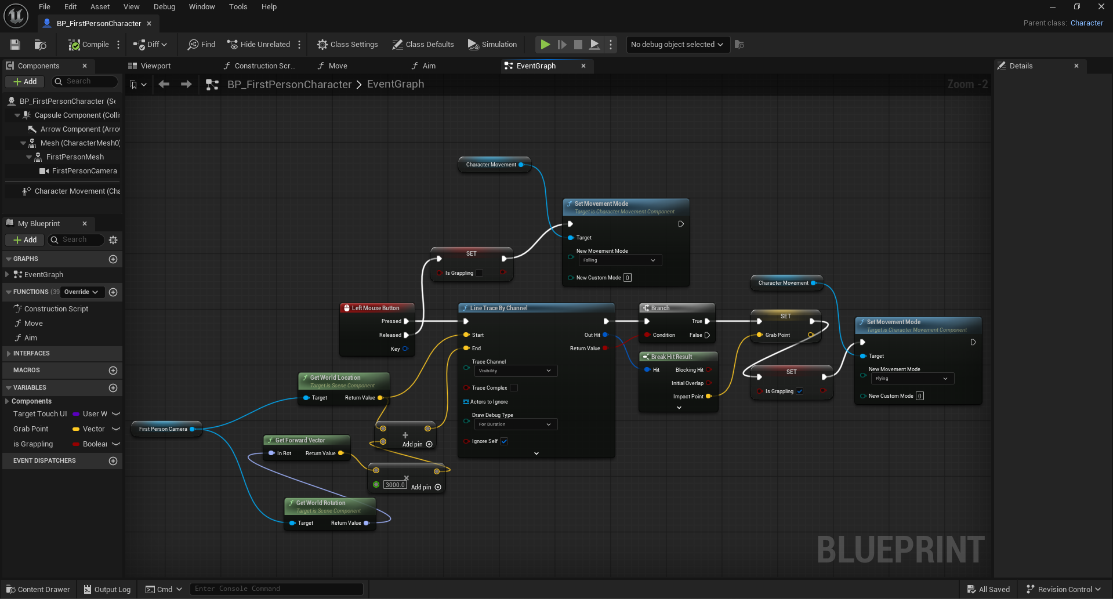The width and height of the screenshot is (1113, 599).
Task: Open the Content Drawer
Action: point(38,589)
